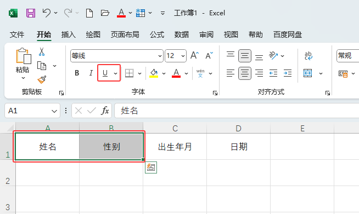Click the Save icon in quick access toolbar

point(31,13)
